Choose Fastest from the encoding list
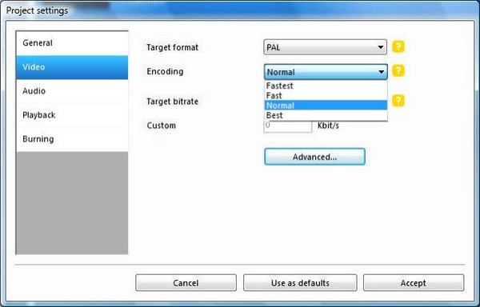This screenshot has width=480, height=307. point(326,86)
